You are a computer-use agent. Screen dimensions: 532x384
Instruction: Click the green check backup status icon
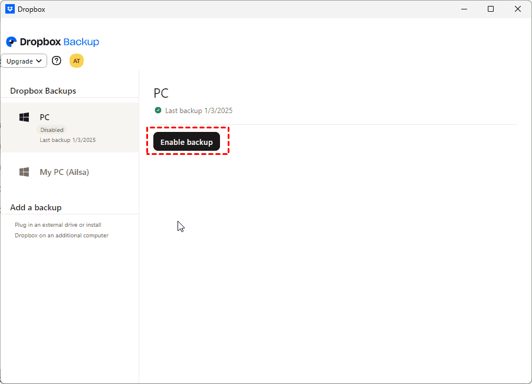pyautogui.click(x=157, y=110)
